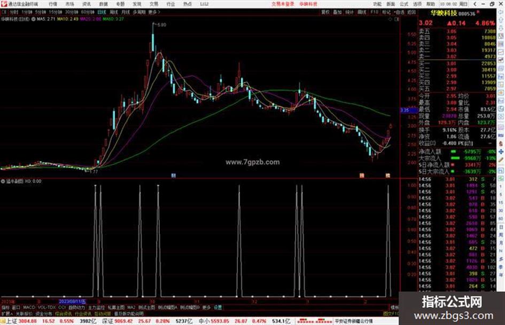Switch to 1分钟 period

[x=27, y=12]
